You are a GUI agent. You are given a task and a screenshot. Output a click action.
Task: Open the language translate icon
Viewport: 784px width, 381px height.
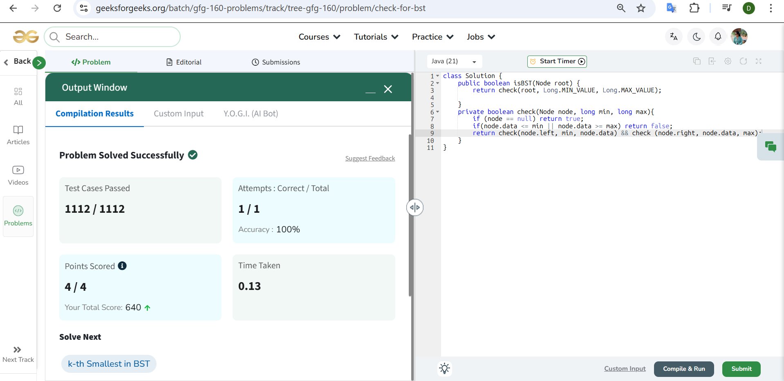coord(674,37)
